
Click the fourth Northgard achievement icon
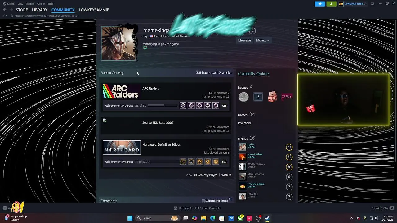point(207,162)
